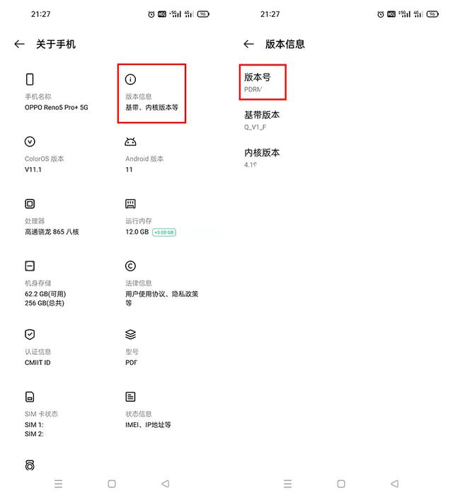Tap storage value 62.2 GB(可用)
The image size is (453, 493).
45,294
